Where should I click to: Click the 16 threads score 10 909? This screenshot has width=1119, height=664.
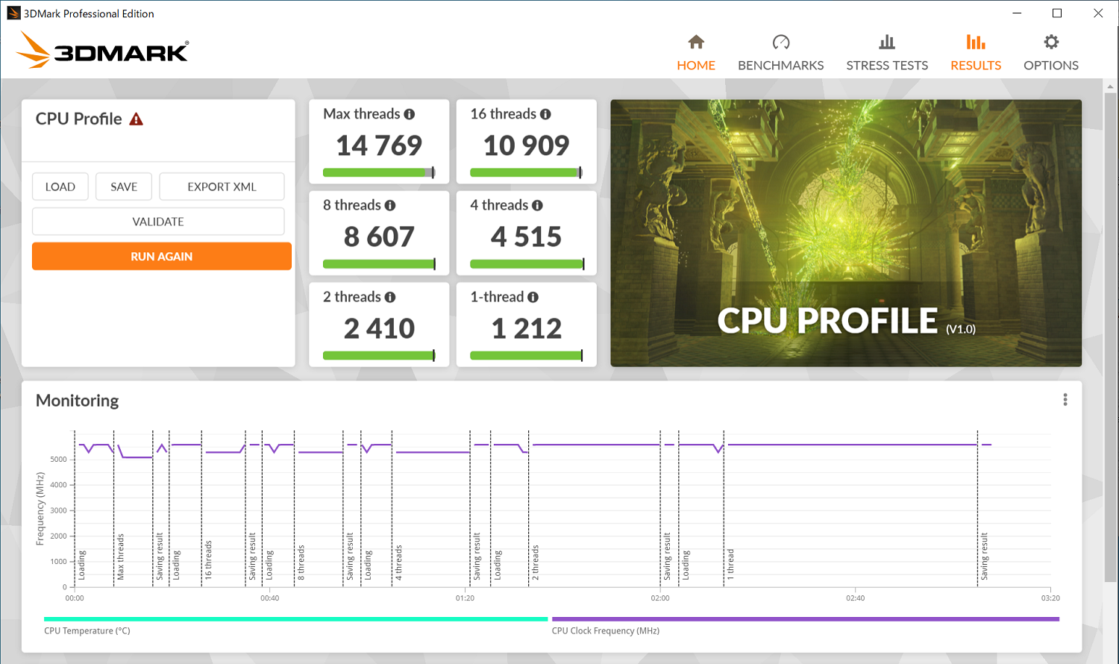click(x=526, y=145)
